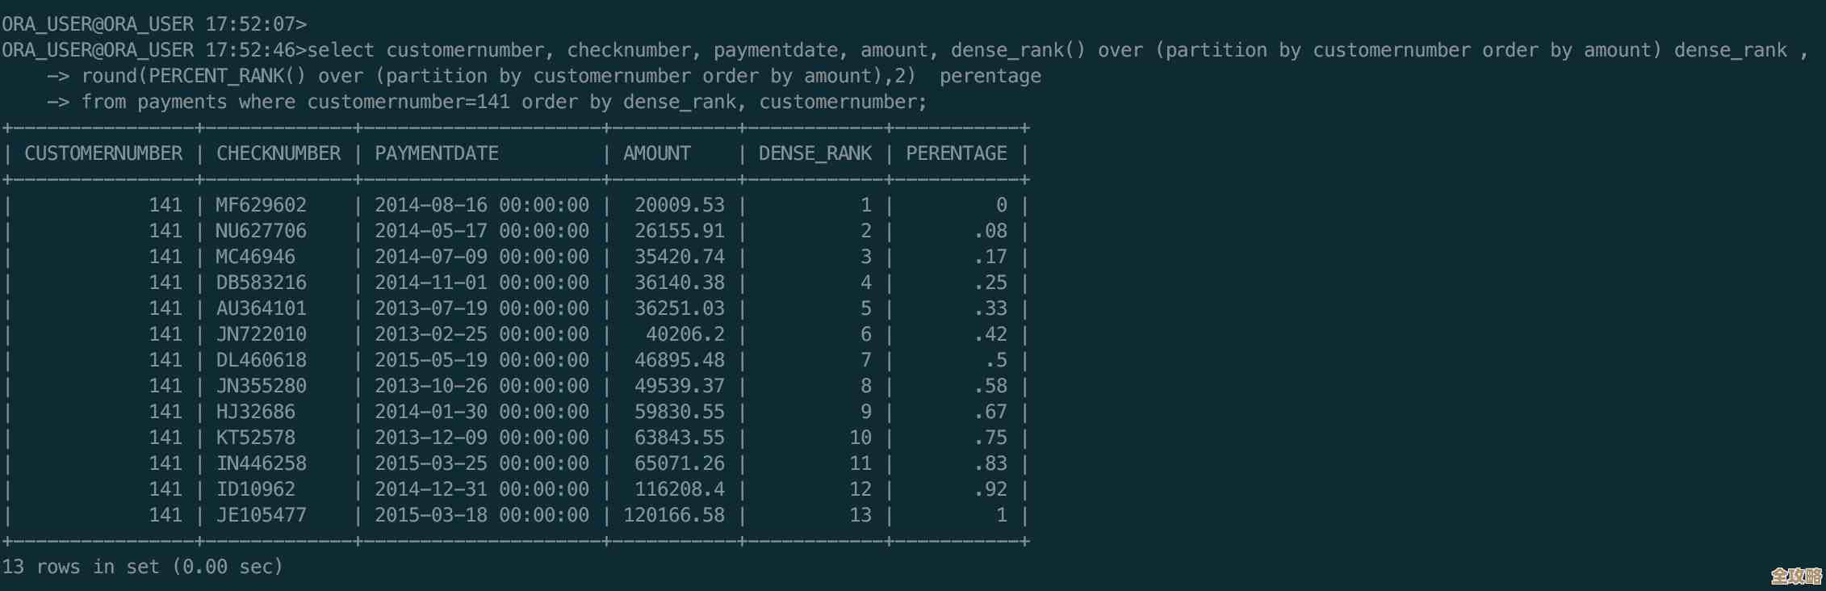1826x591 pixels.
Task: Select check number JE105477
Action: 261,515
